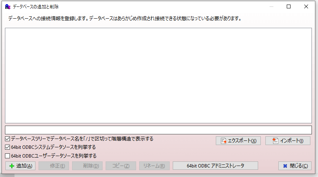Click the blue X icon on 閉じる(C)
Image resolution: width=318 pixels, height=177 pixels.
(285, 166)
